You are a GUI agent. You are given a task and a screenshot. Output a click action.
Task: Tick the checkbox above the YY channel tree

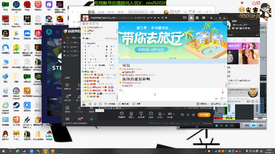point(83,43)
